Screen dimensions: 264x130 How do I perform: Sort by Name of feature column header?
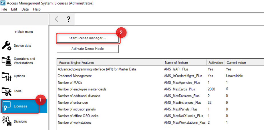coord(176,62)
